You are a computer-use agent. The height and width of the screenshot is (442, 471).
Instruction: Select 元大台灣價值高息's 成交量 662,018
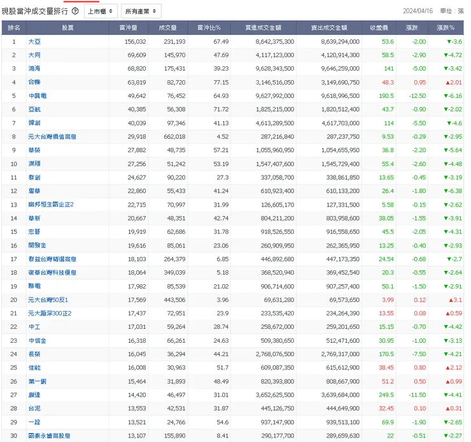(x=174, y=137)
